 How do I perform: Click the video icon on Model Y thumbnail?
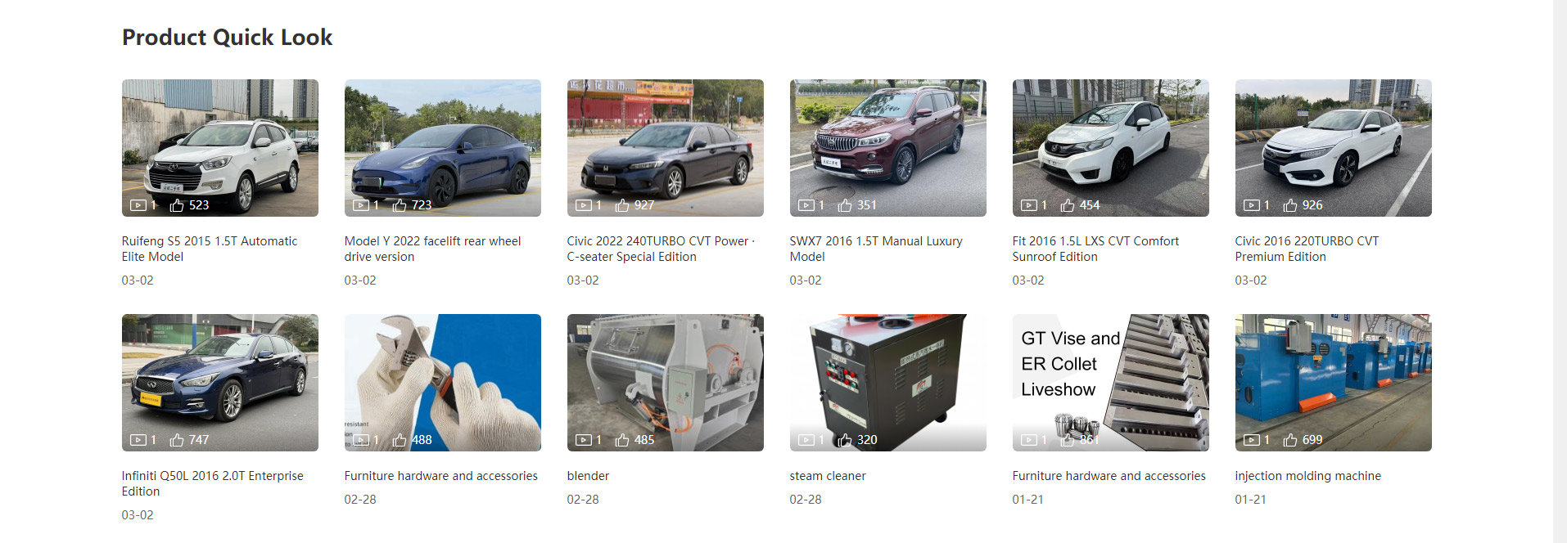[x=361, y=205]
